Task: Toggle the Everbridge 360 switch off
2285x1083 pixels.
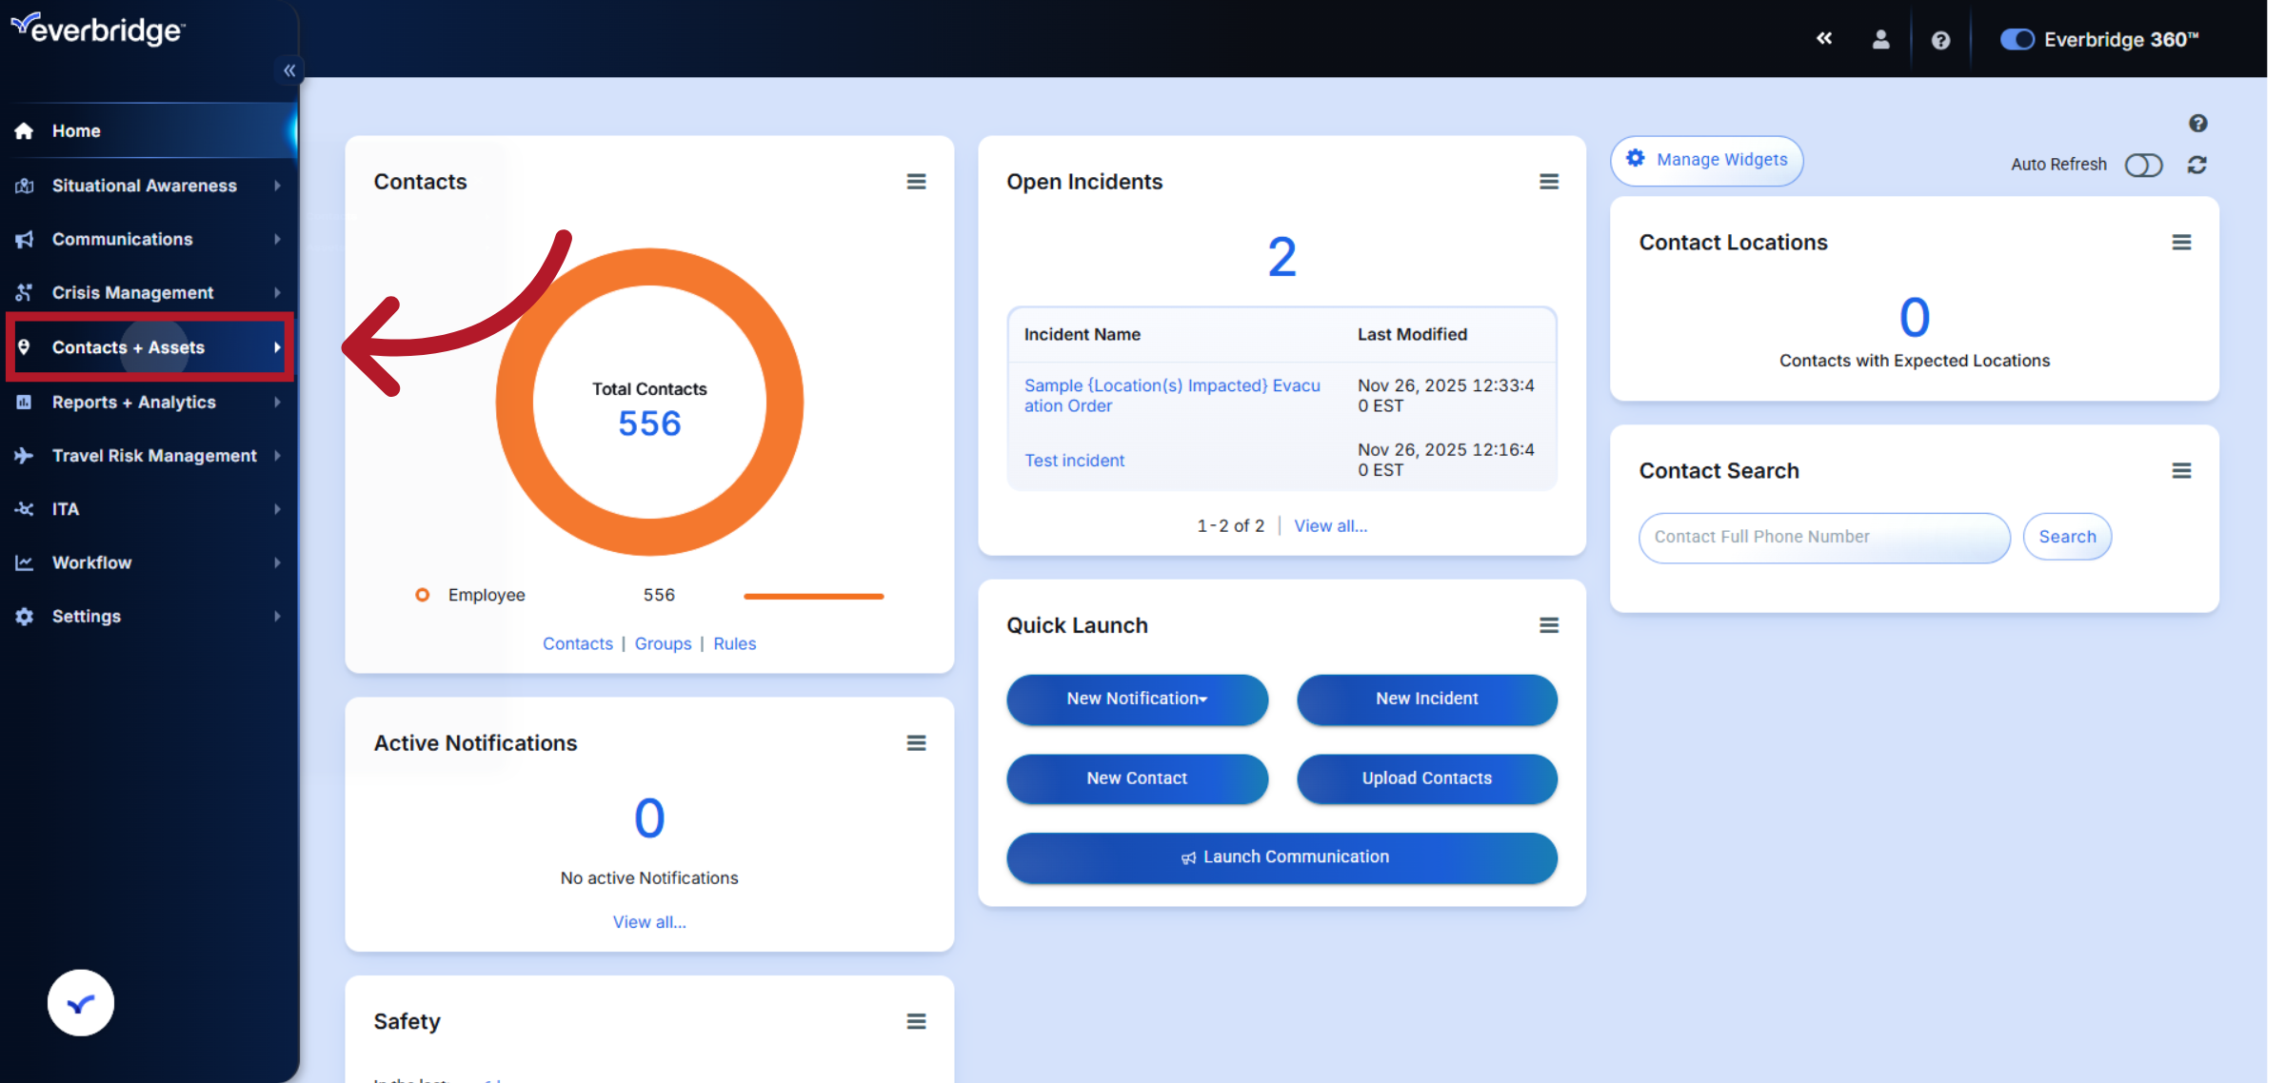Action: [2017, 39]
